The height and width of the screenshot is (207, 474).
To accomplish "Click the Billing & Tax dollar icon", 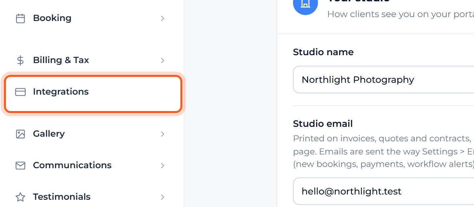I will [20, 60].
